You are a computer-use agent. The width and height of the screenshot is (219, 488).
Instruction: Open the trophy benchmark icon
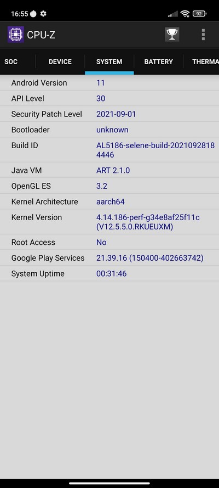click(172, 35)
